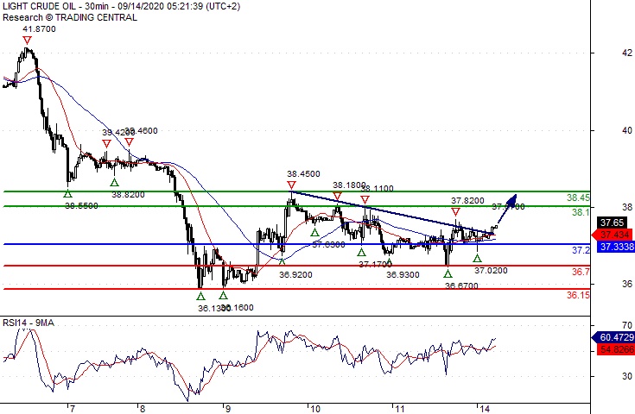Select the blue projection arrow head
Image resolution: width=635 pixels, height=414 pixels.
[x=511, y=199]
